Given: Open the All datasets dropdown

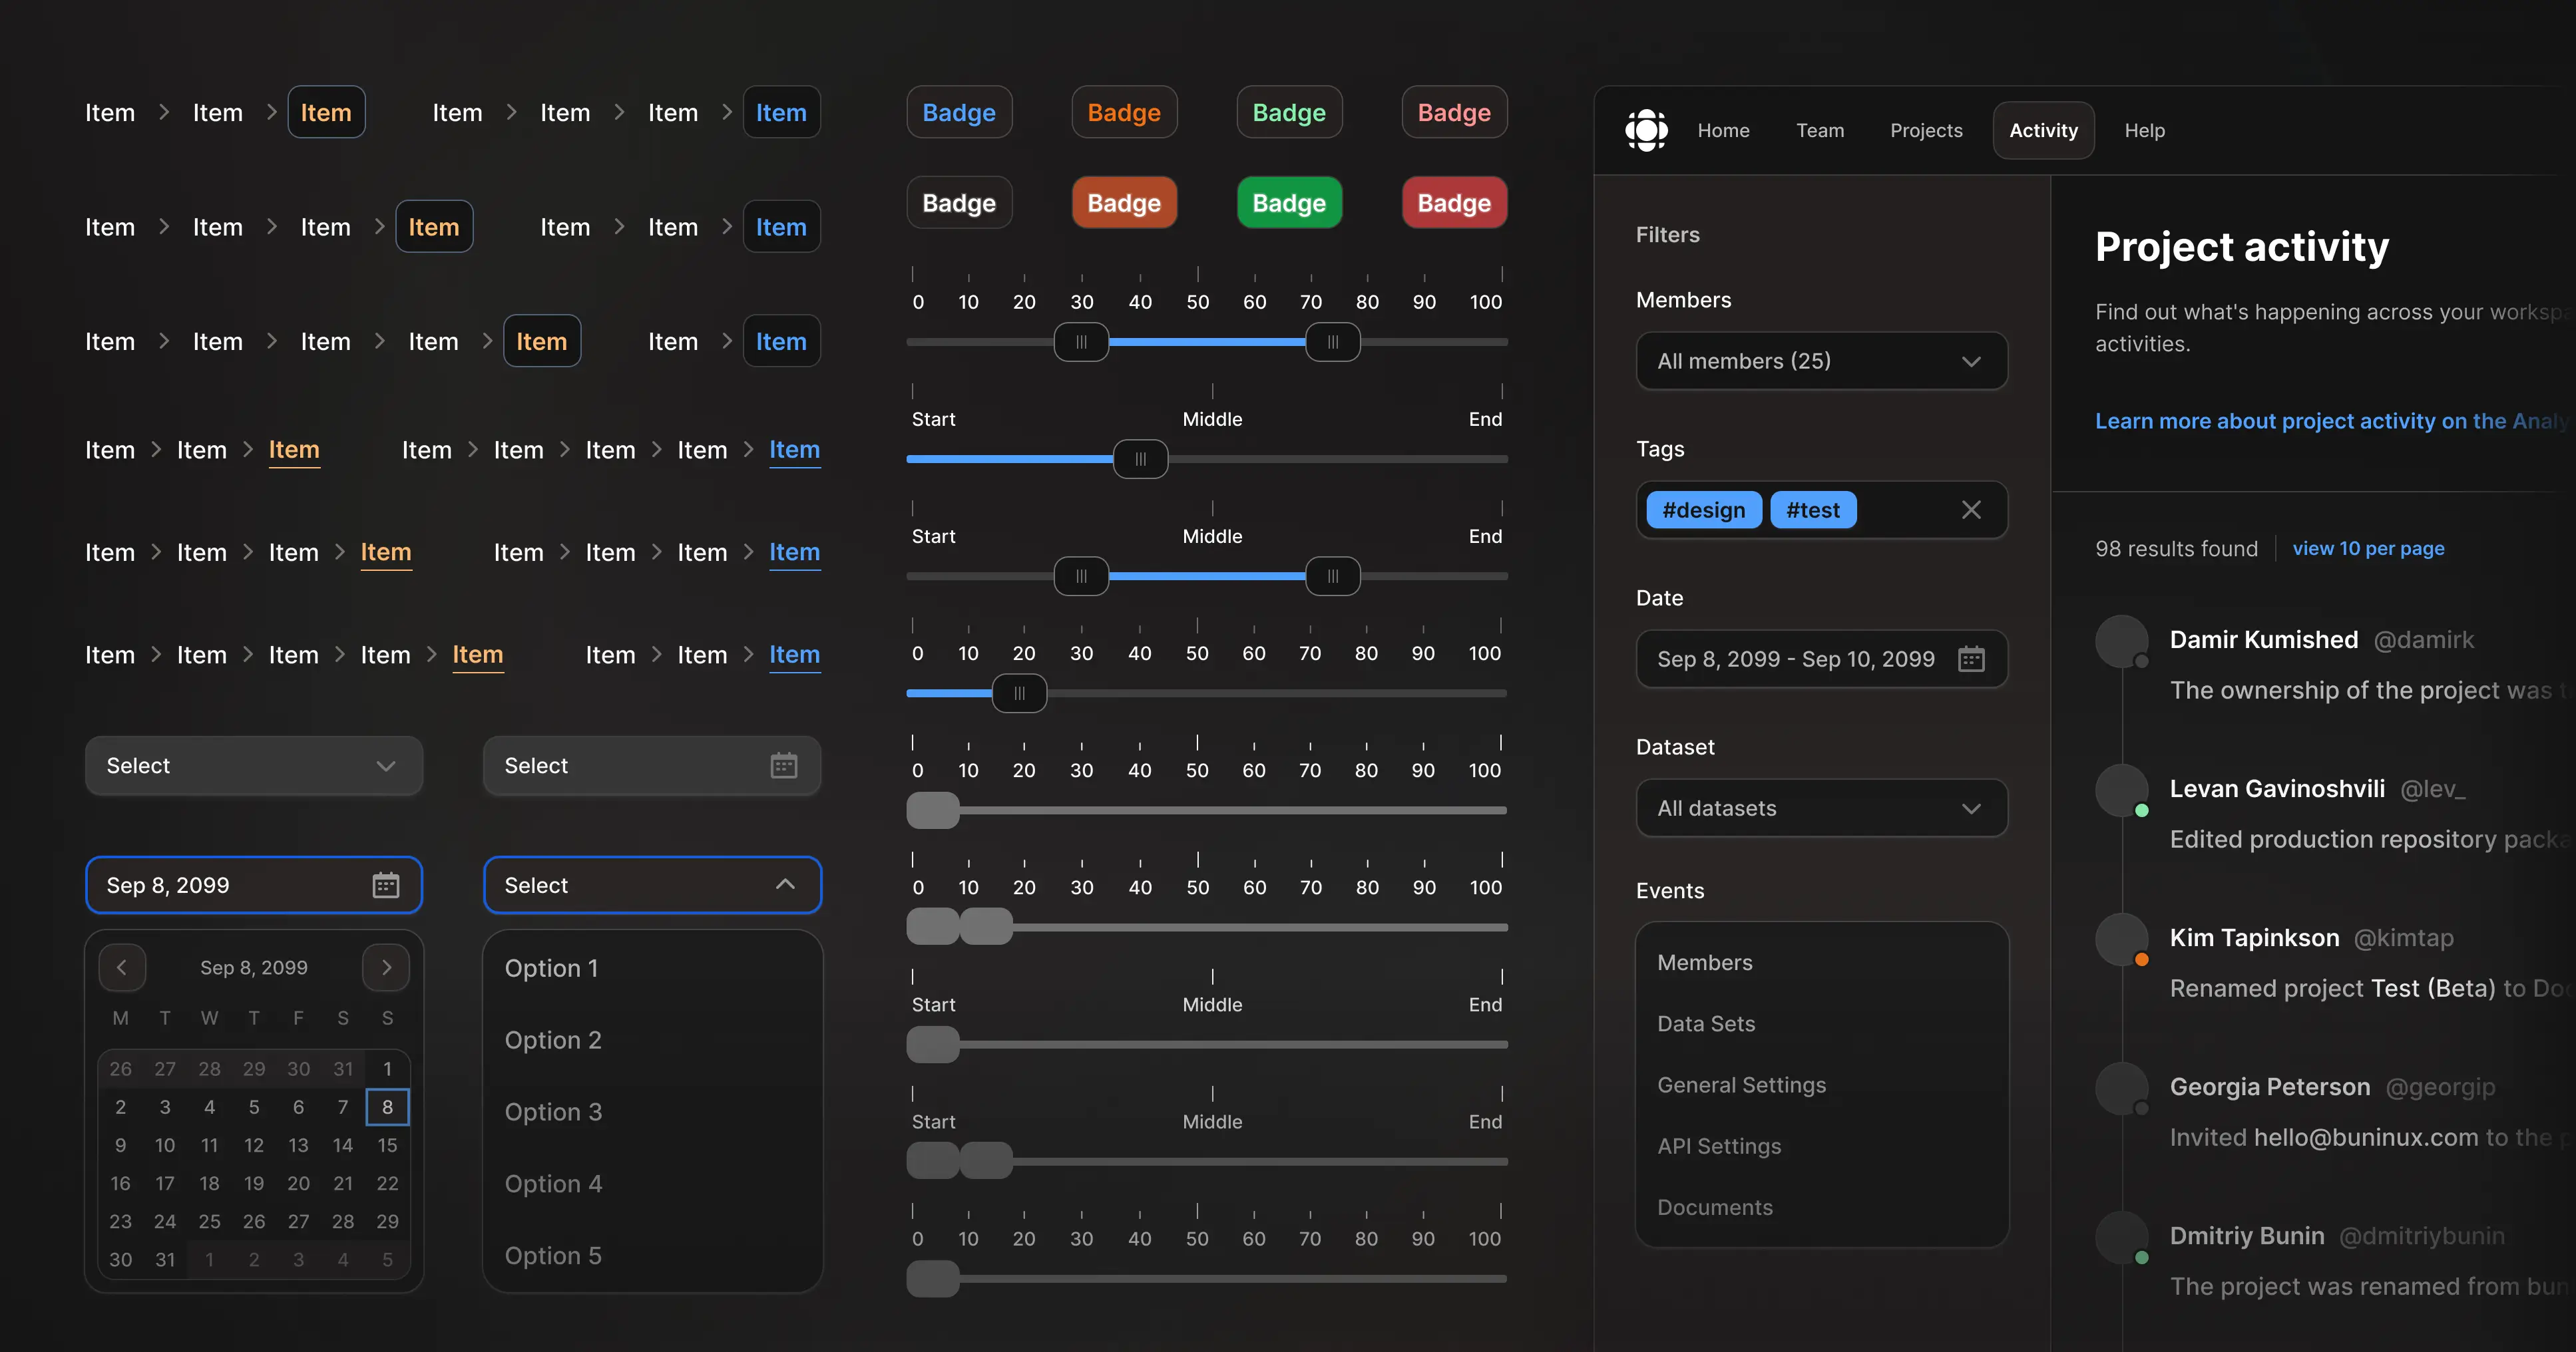Looking at the screenshot, I should point(1821,807).
